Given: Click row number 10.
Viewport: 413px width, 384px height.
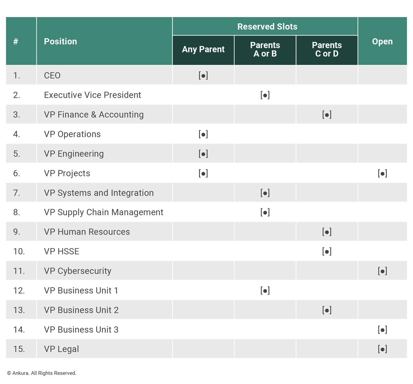Looking at the screenshot, I should (19, 252).
